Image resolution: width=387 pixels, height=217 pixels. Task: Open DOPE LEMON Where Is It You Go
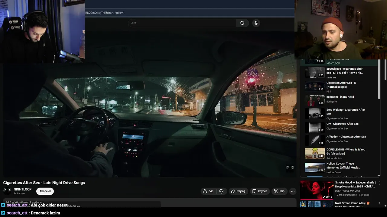click(346, 152)
